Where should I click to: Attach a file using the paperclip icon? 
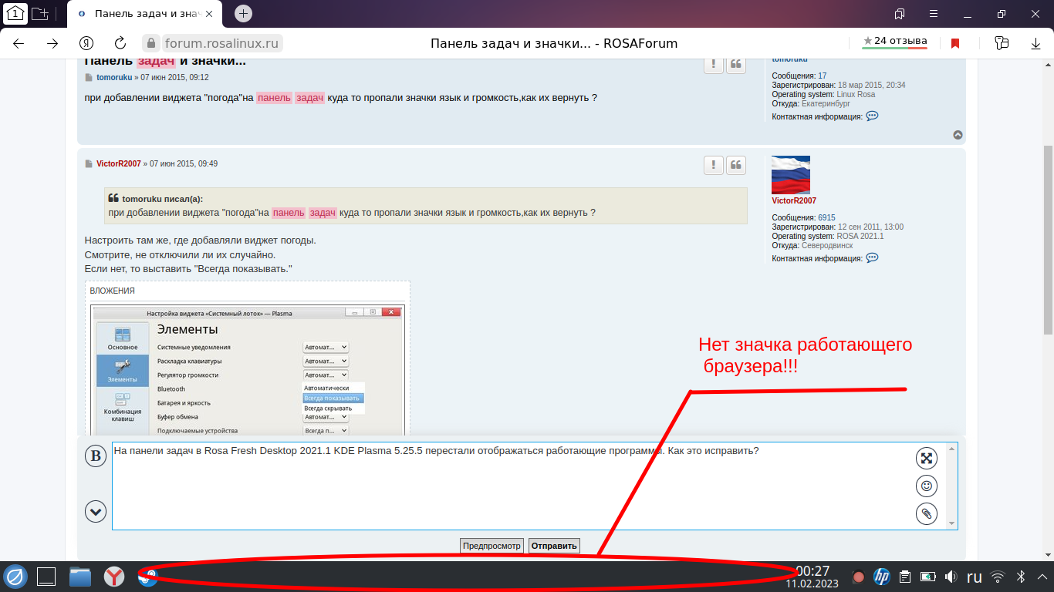point(927,513)
